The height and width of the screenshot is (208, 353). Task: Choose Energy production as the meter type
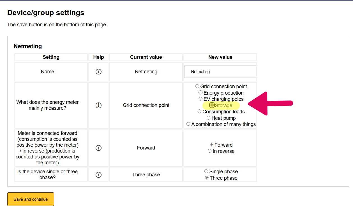pyautogui.click(x=200, y=93)
